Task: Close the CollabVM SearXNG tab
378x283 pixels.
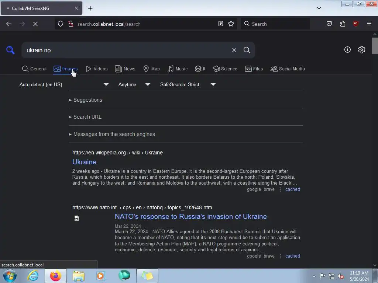Action: (76, 8)
